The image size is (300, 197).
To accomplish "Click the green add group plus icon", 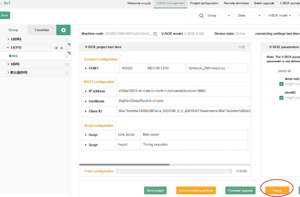I will click(x=63, y=30).
